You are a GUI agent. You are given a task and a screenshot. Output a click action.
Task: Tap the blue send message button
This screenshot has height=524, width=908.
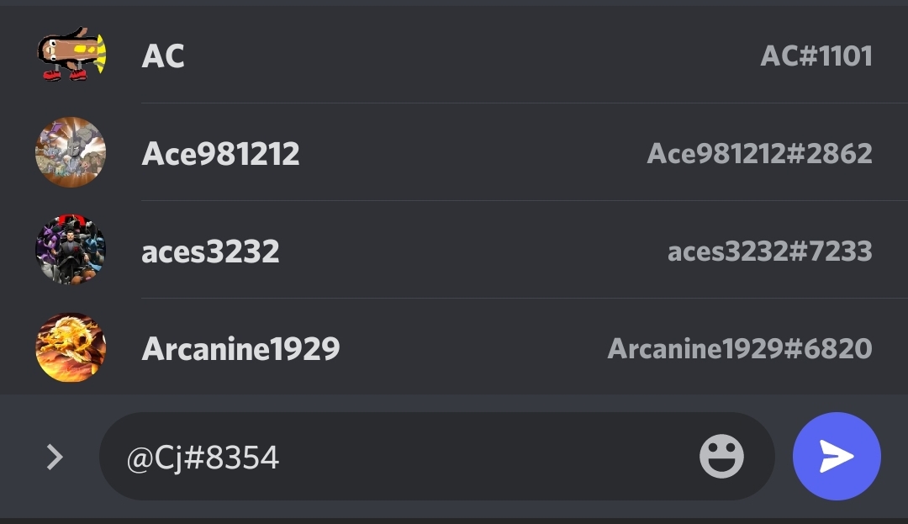837,456
